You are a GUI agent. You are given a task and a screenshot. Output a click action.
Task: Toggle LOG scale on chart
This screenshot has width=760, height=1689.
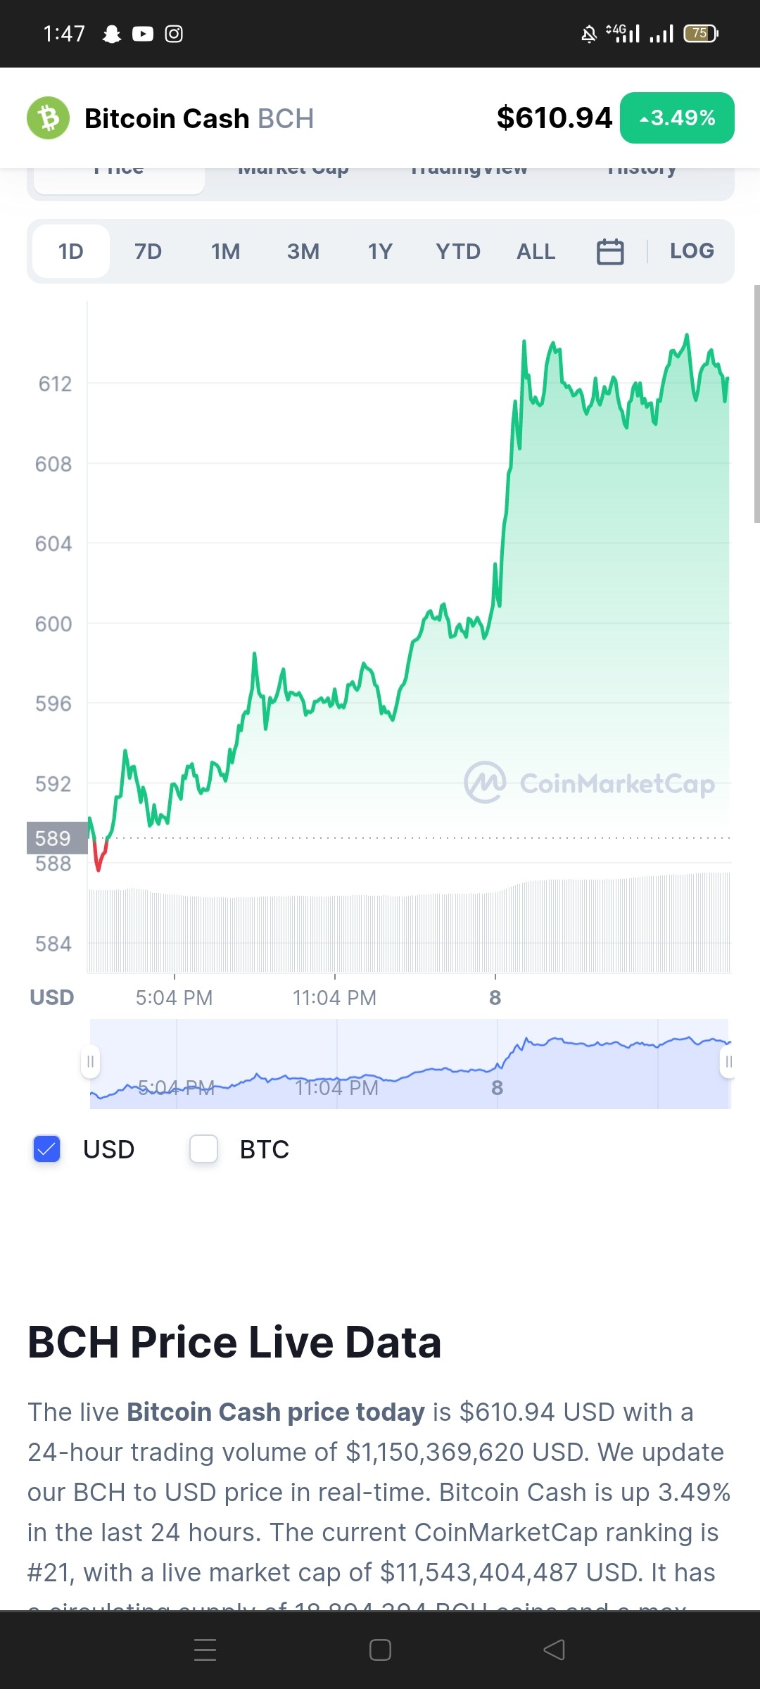click(x=692, y=251)
